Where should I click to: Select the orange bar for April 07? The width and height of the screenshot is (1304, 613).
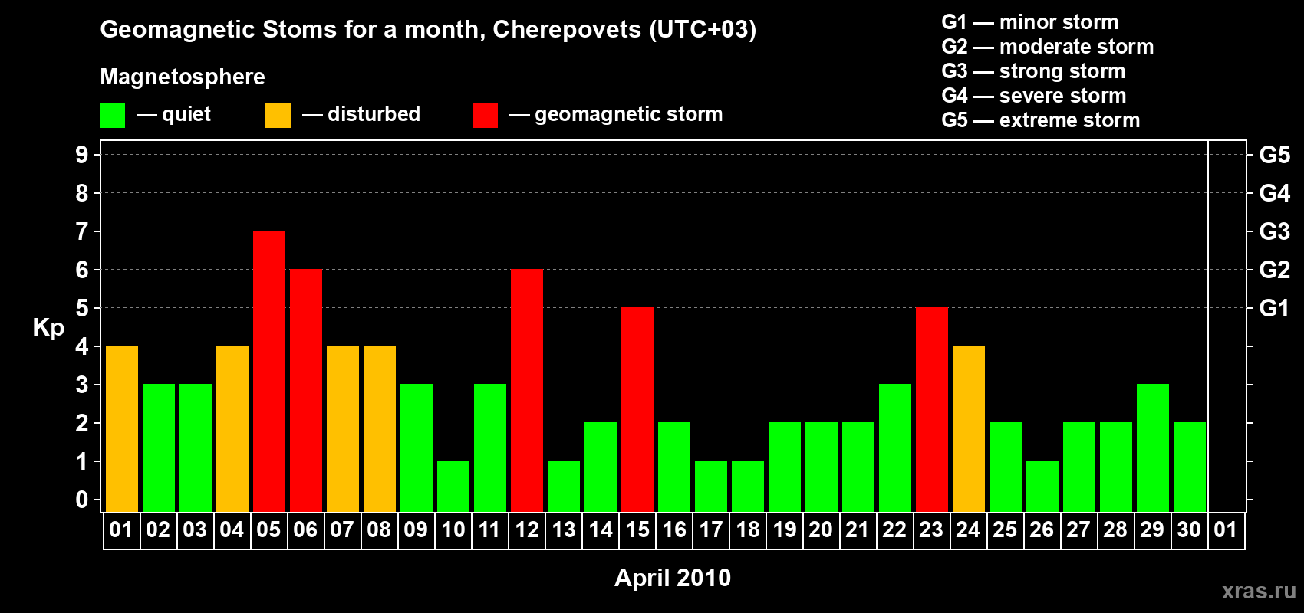[x=343, y=429]
